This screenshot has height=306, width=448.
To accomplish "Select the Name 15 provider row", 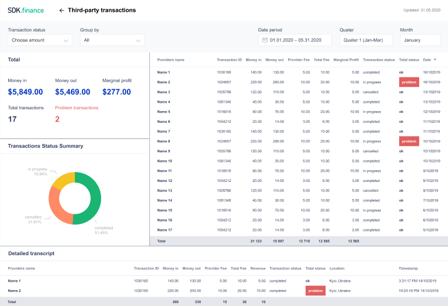I will [299, 210].
